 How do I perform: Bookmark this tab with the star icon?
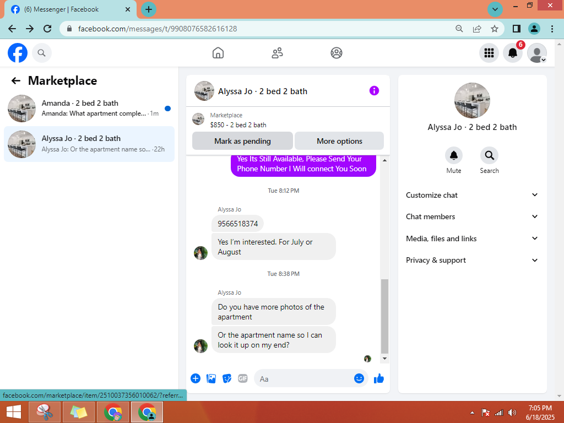pos(495,29)
